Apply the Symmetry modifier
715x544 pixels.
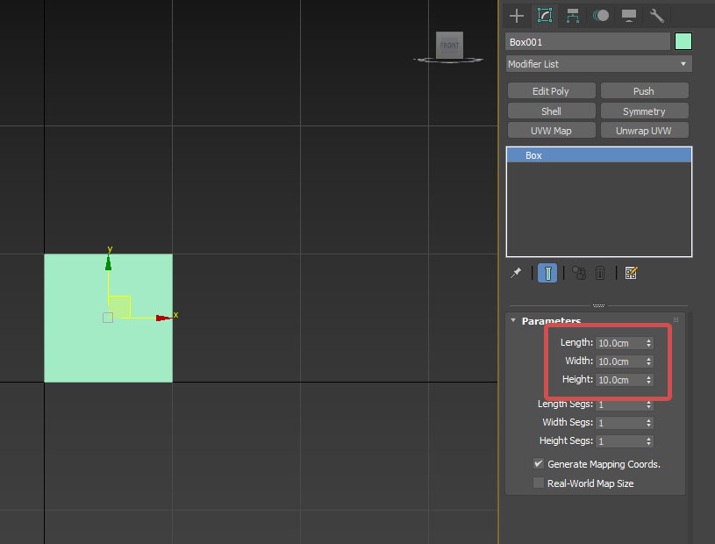click(x=644, y=111)
